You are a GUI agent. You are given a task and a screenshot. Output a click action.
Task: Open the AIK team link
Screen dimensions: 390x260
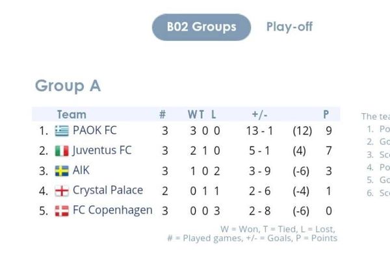coord(81,170)
